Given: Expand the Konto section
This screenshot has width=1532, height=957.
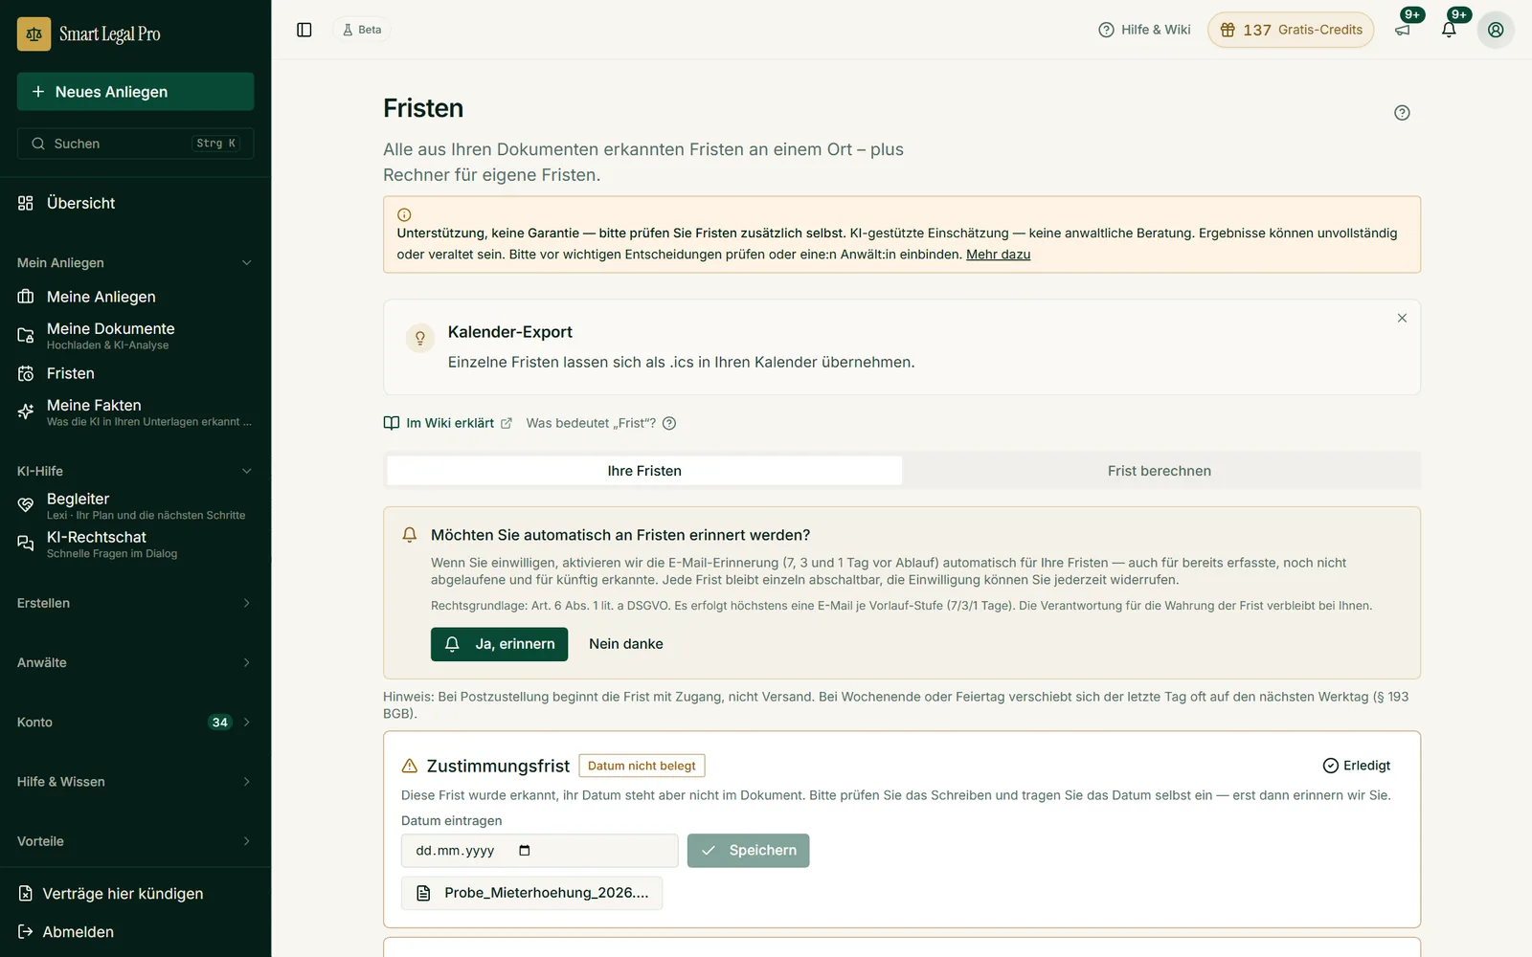Looking at the screenshot, I should [135, 722].
